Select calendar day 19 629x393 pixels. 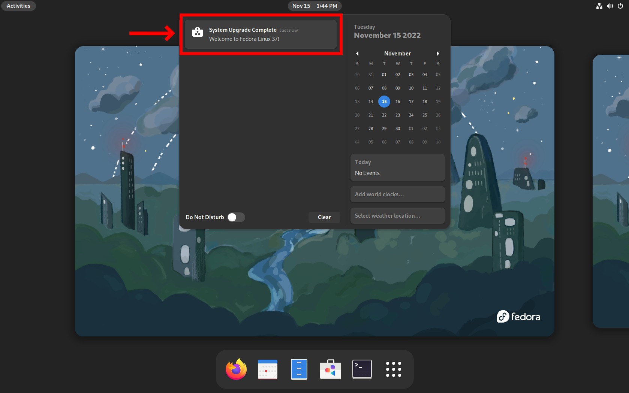point(438,102)
